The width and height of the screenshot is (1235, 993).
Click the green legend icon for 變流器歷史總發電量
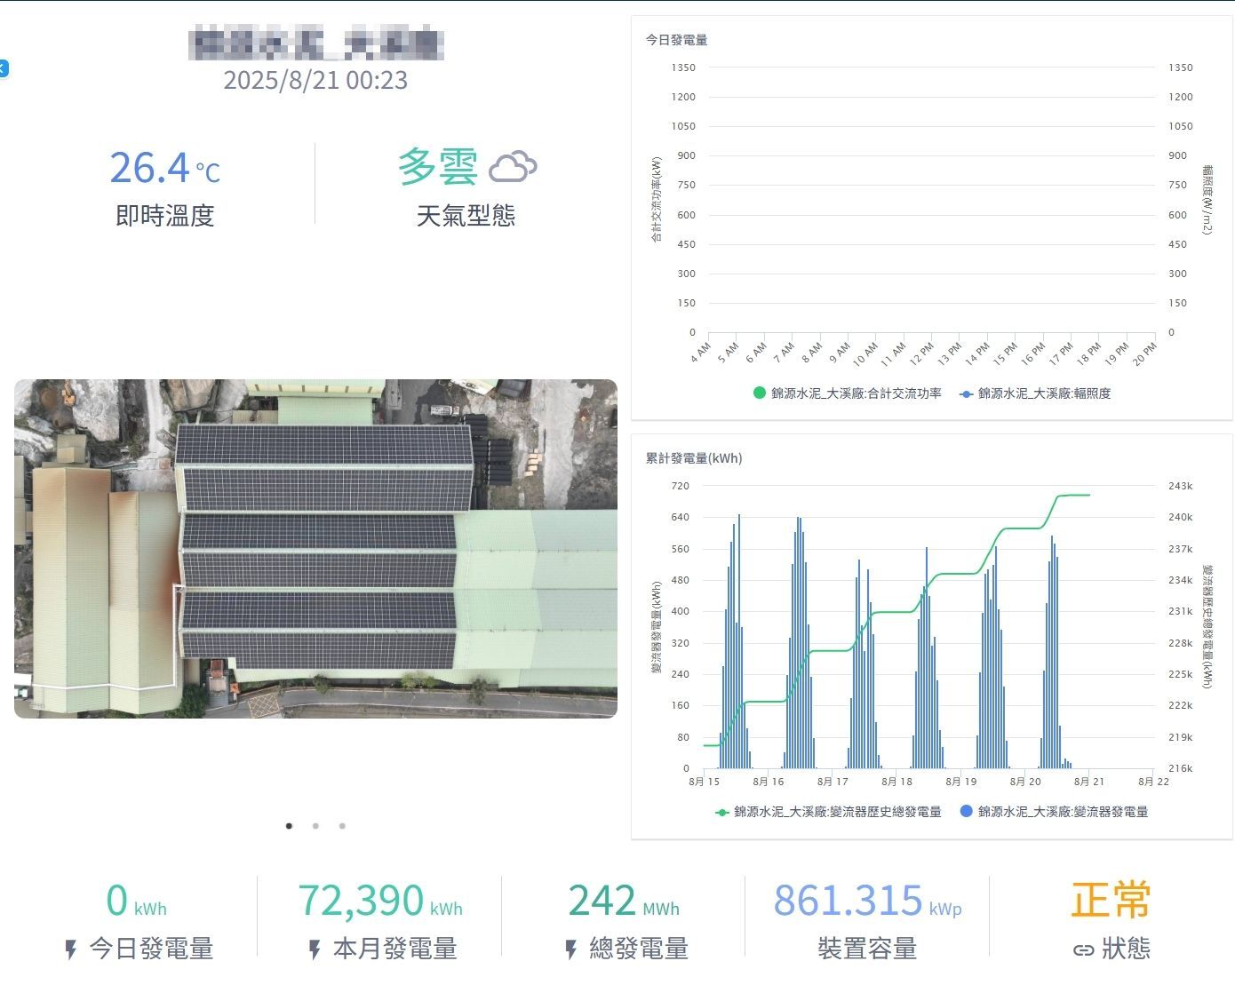pos(721,812)
